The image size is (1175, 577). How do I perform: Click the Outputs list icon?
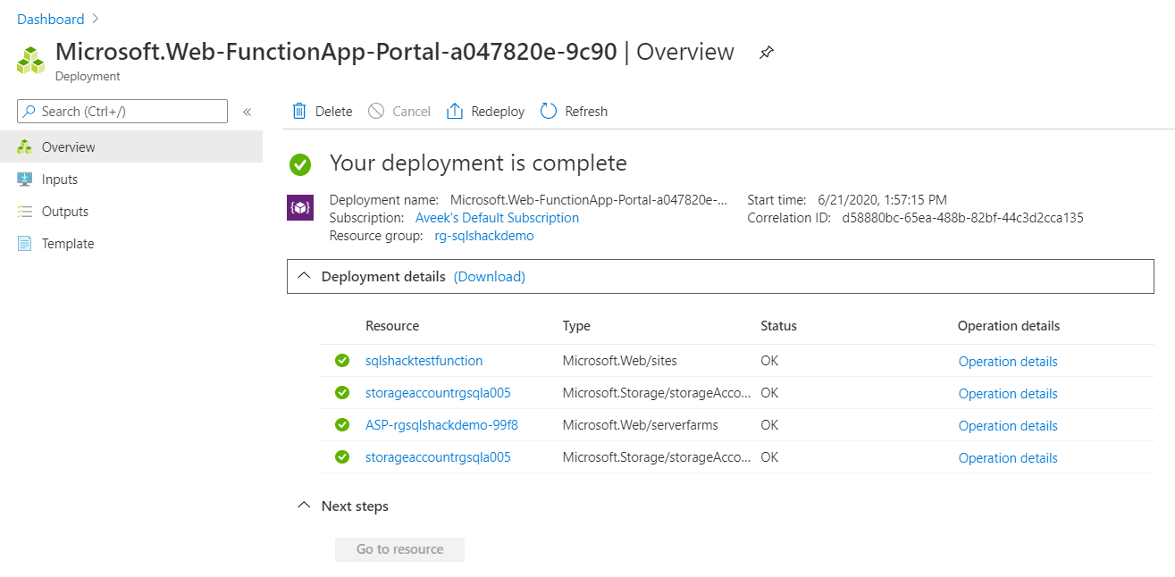pos(25,212)
